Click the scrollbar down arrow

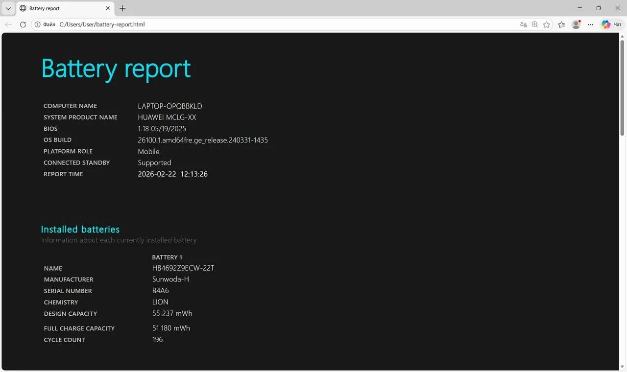(x=623, y=367)
